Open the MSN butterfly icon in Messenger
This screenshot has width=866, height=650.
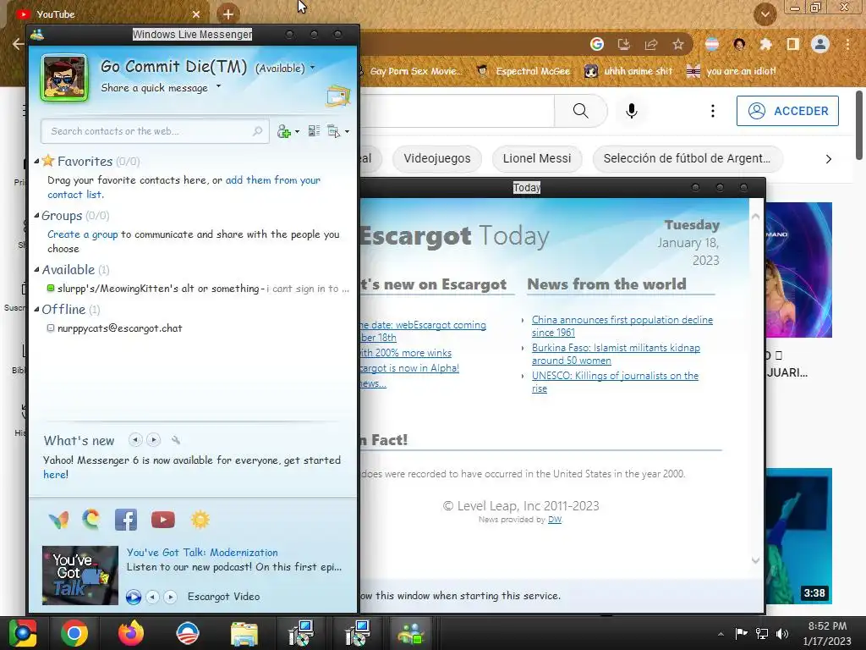click(x=58, y=520)
